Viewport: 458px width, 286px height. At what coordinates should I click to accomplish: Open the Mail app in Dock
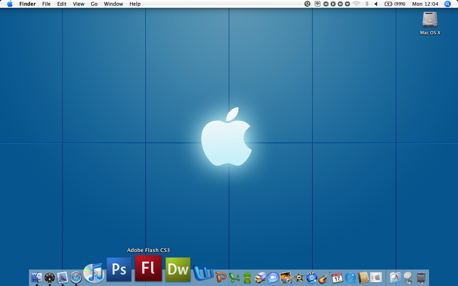point(63,277)
